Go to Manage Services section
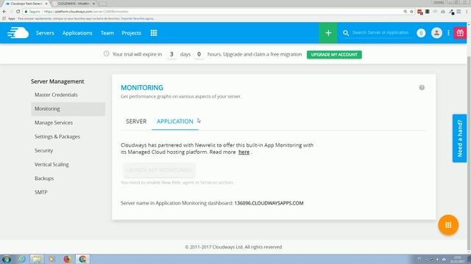The image size is (471, 264). click(x=54, y=122)
